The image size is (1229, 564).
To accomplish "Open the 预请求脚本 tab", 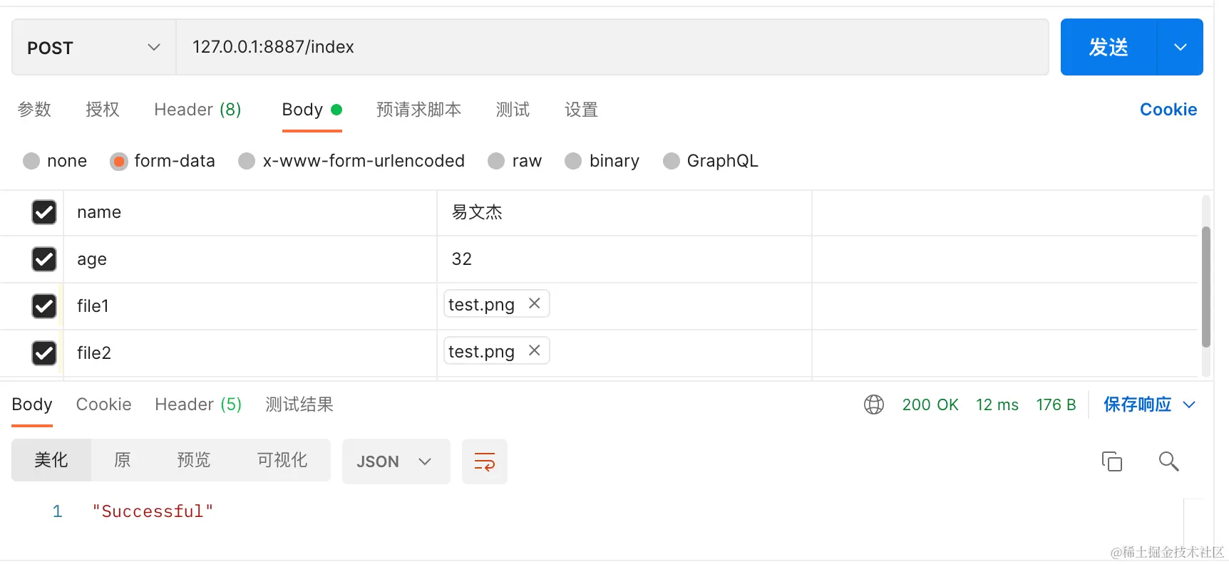I will pos(418,110).
